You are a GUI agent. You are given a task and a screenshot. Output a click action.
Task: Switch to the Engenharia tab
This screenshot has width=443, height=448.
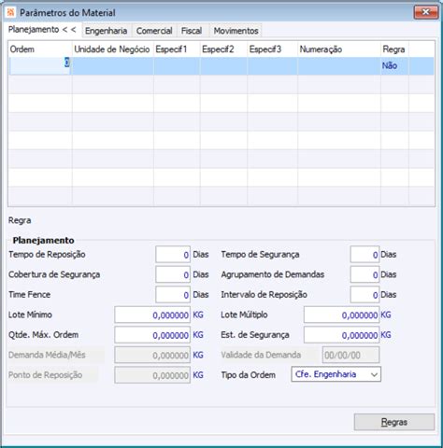pos(106,31)
